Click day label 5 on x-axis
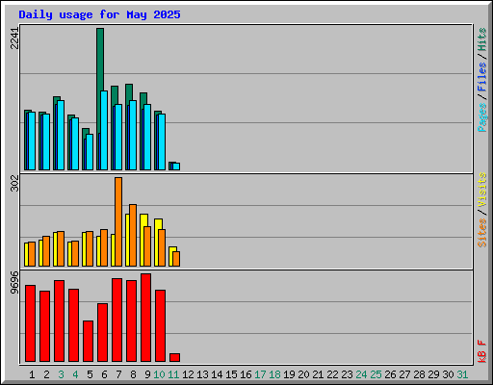Screen dimensions: 493x385 [x=90, y=374]
